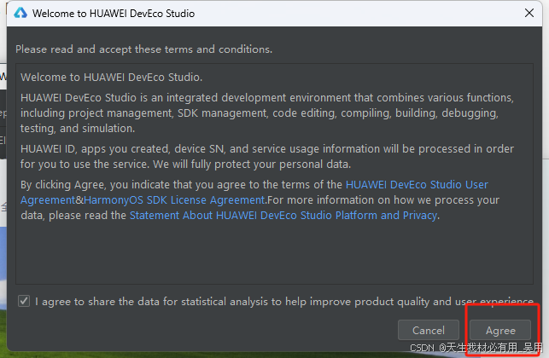This screenshot has height=358, width=549.
Task: Open the Statement About Platform and Privacy link
Action: coord(283,216)
